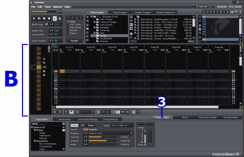Viewport: 244px width, 157px height.
Task: Click the Mute track state button
Action: click(91, 126)
